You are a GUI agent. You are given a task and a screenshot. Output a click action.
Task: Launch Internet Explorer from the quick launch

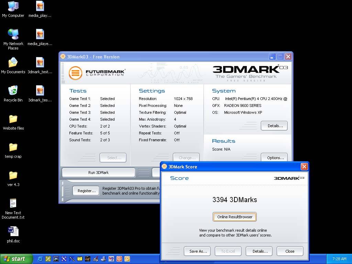click(40, 259)
